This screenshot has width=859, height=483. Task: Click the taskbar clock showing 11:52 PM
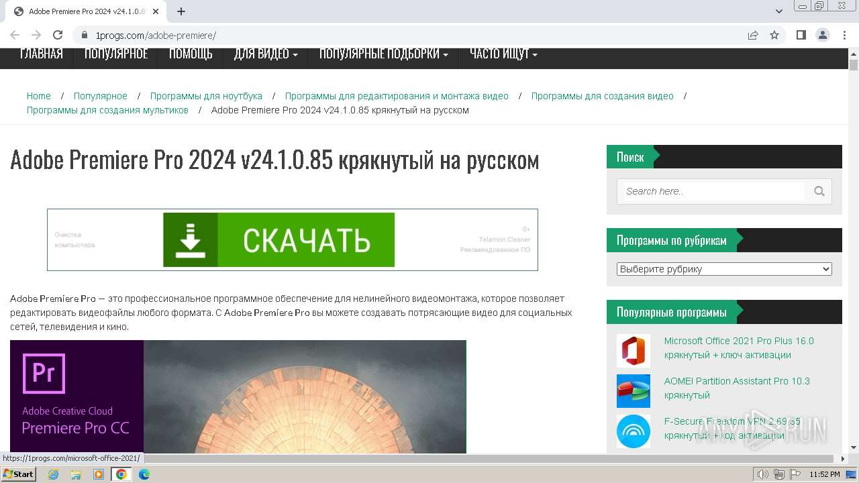pos(825,474)
